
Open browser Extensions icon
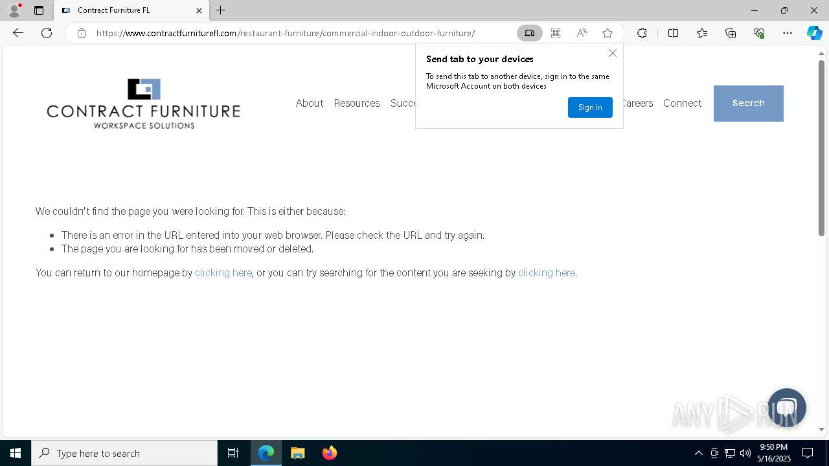642,33
